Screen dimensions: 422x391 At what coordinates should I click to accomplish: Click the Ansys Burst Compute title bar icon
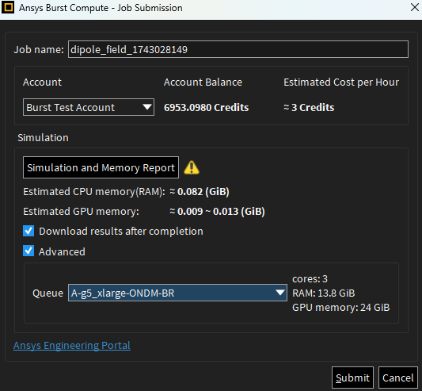pyautogui.click(x=8, y=8)
